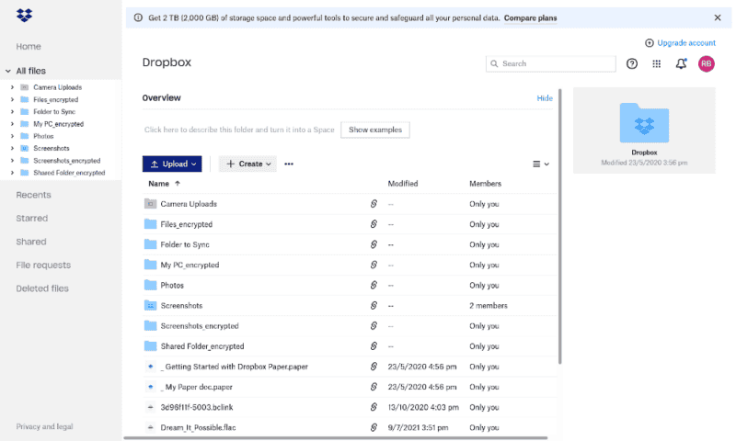Click the Show examples button
The height and width of the screenshot is (441, 736).
tap(375, 130)
